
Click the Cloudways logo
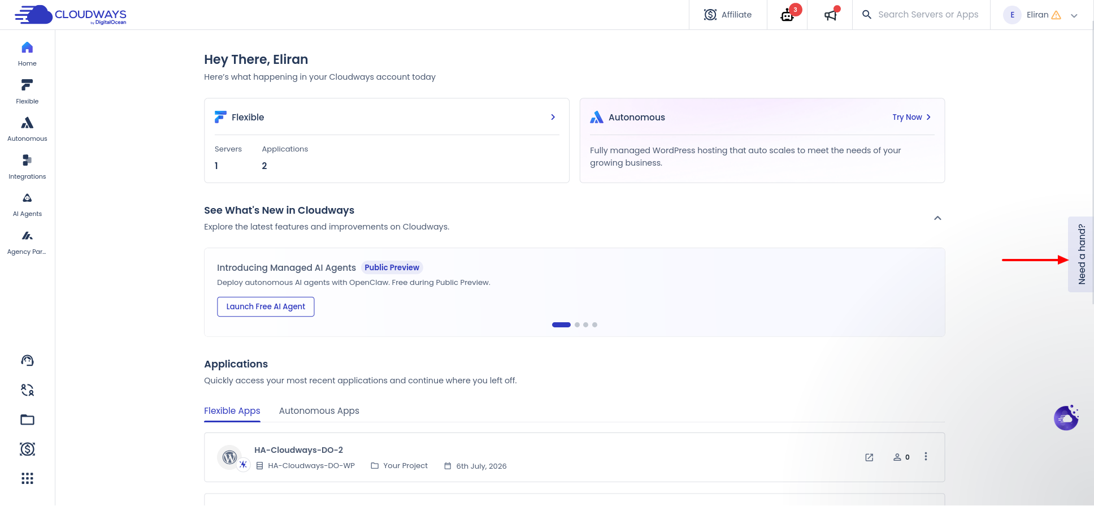coord(71,15)
